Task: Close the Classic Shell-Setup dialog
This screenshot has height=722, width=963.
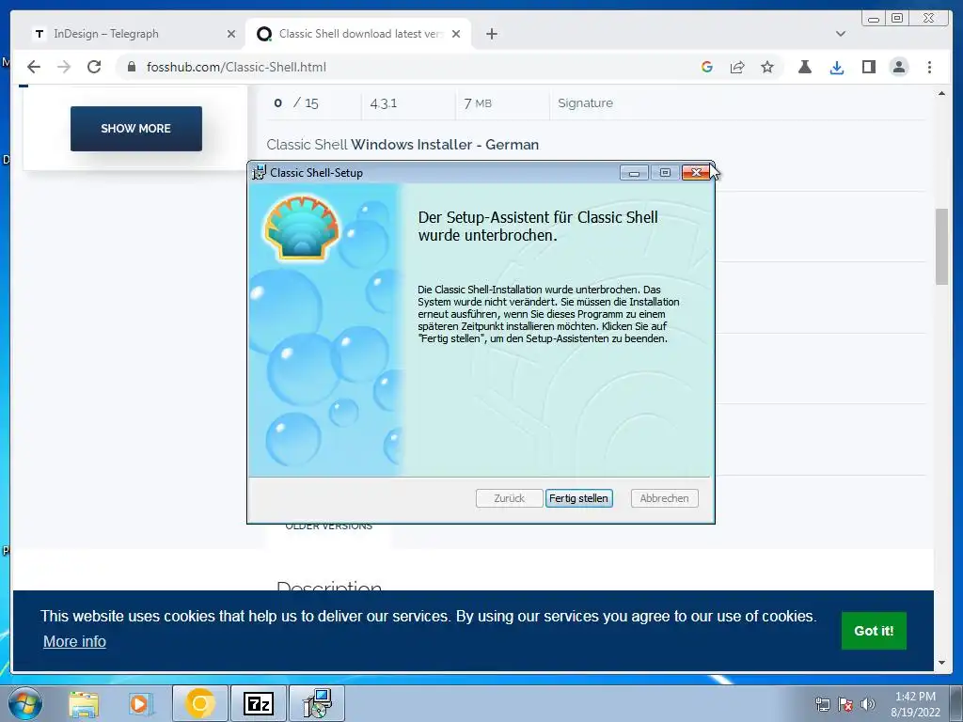Action: tap(696, 173)
